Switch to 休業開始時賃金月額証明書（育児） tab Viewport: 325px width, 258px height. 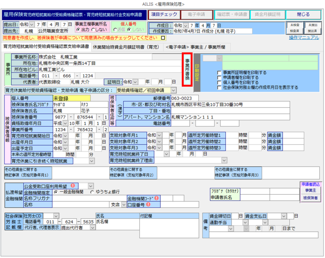point(126,47)
